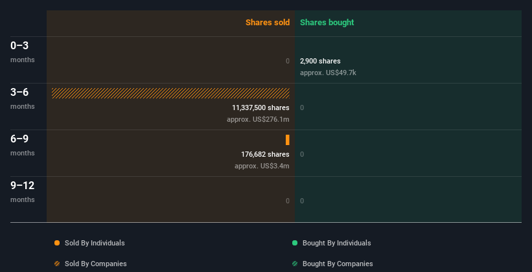The width and height of the screenshot is (532, 272).
Task: Toggle the Sold By Individuals legend label
Action: (95, 243)
